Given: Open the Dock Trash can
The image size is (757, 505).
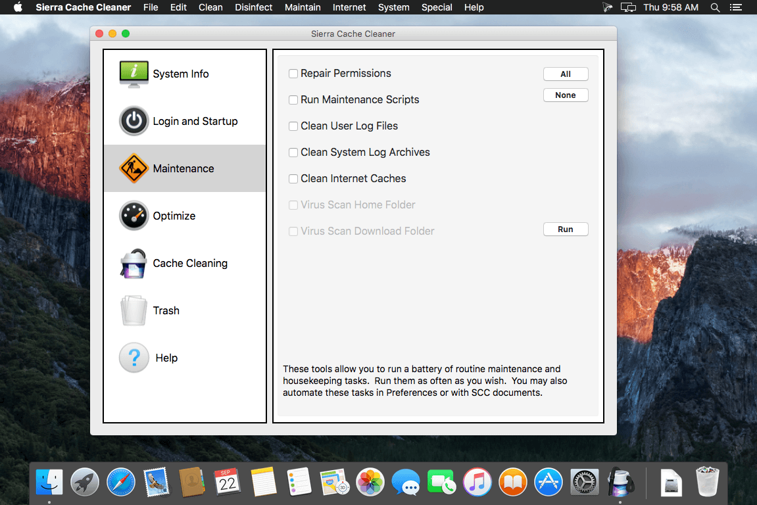Looking at the screenshot, I should 707,482.
